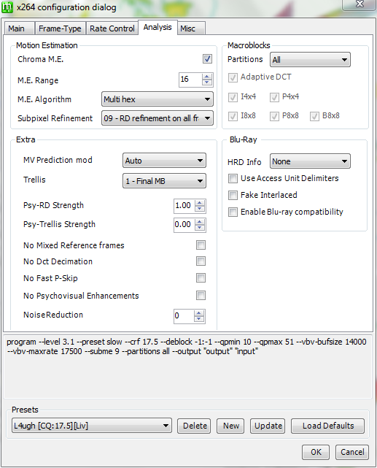
Task: Open the Partitions dropdown
Action: (310, 60)
